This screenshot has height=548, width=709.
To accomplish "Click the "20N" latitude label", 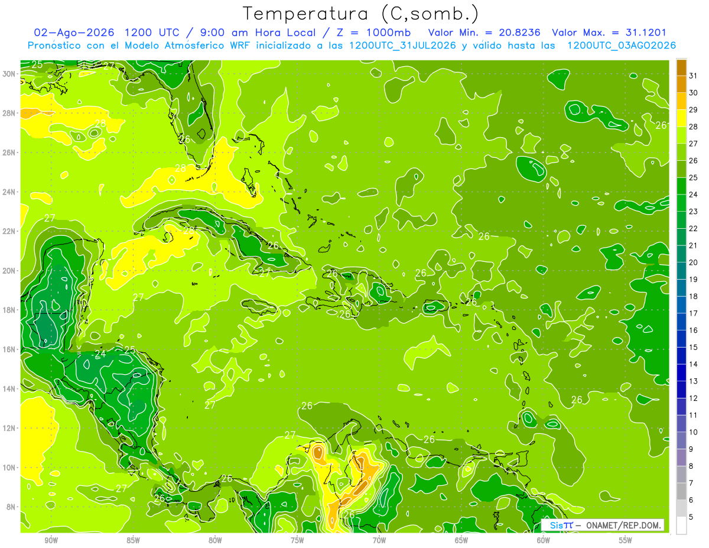I will pyautogui.click(x=9, y=271).
